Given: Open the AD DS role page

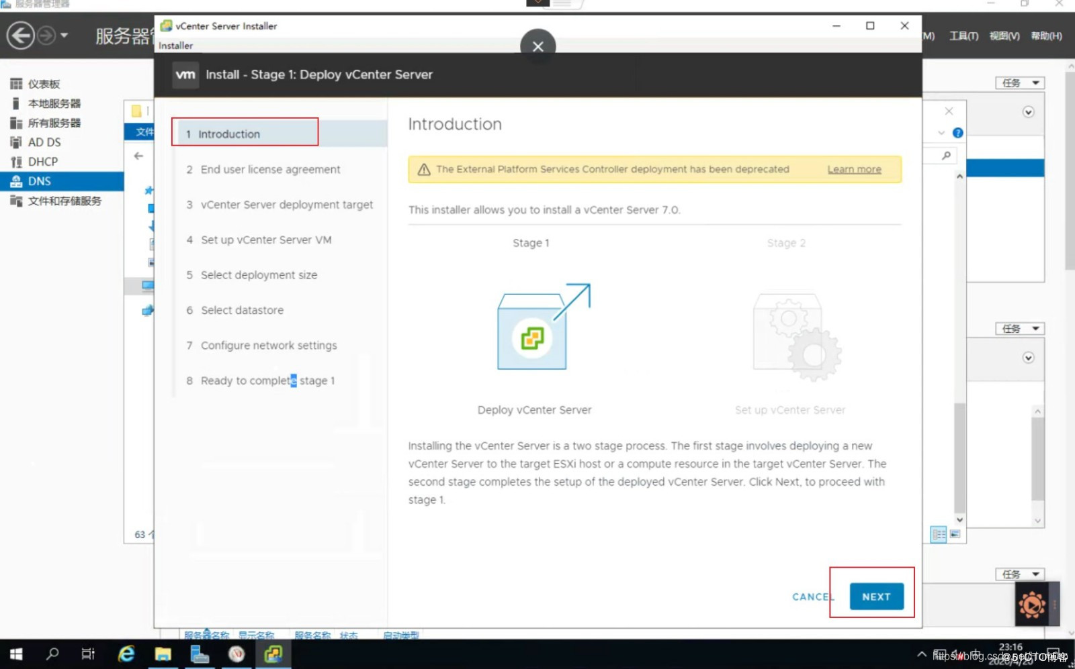Looking at the screenshot, I should [x=44, y=142].
